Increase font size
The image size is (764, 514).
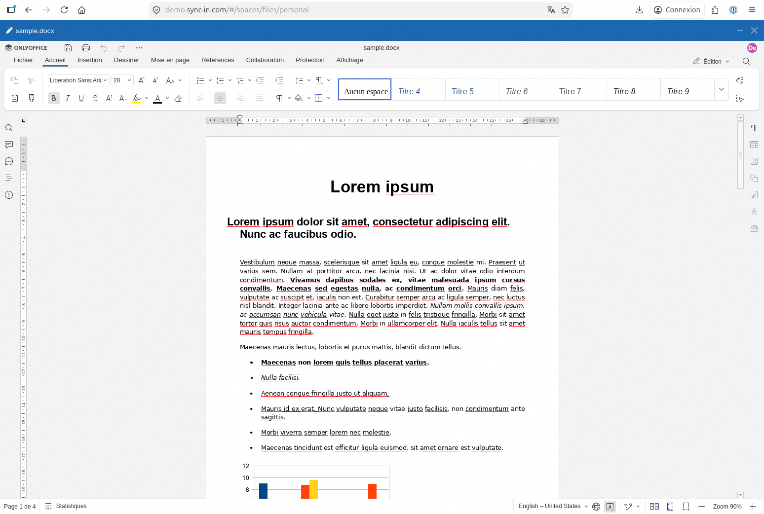tap(141, 80)
